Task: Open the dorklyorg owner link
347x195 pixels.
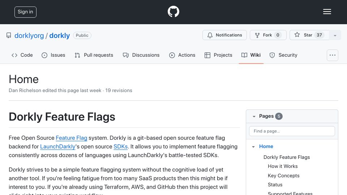Action: point(29,35)
